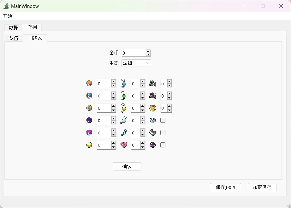The width and height of the screenshot is (291, 208).
Task: Decrease the Master Ball count
Action: (114, 135)
